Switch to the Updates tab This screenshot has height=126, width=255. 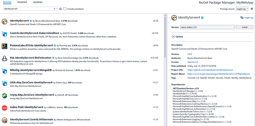(38, 2)
